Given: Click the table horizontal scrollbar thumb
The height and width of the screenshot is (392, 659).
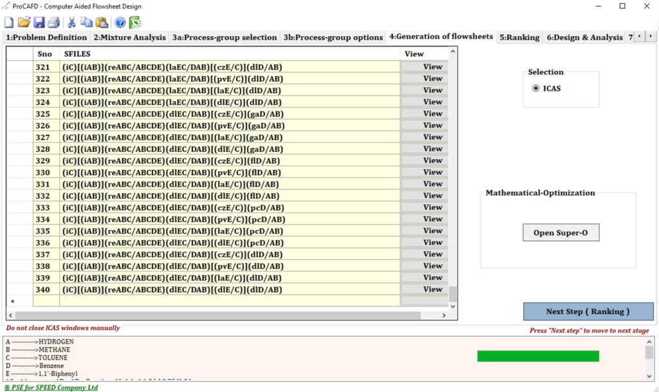Looking at the screenshot, I should coord(218,315).
